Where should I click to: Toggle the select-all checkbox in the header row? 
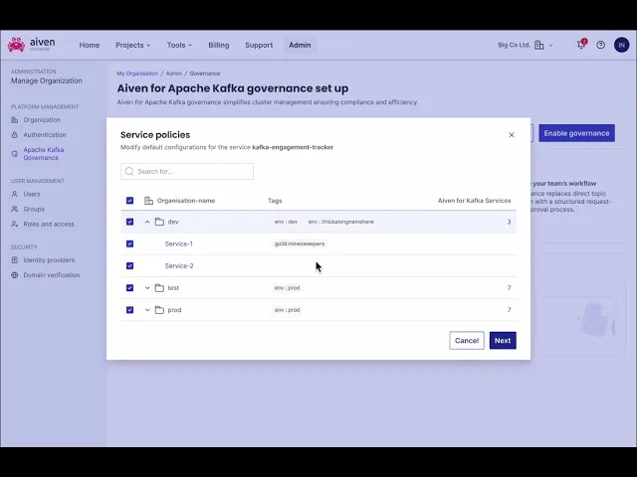coord(129,201)
